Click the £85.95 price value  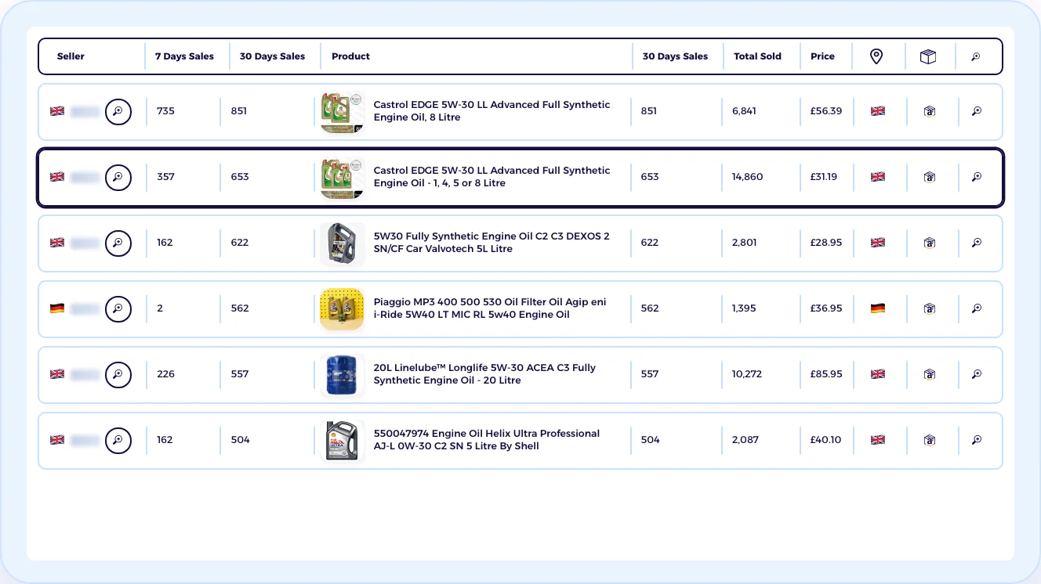pos(826,374)
